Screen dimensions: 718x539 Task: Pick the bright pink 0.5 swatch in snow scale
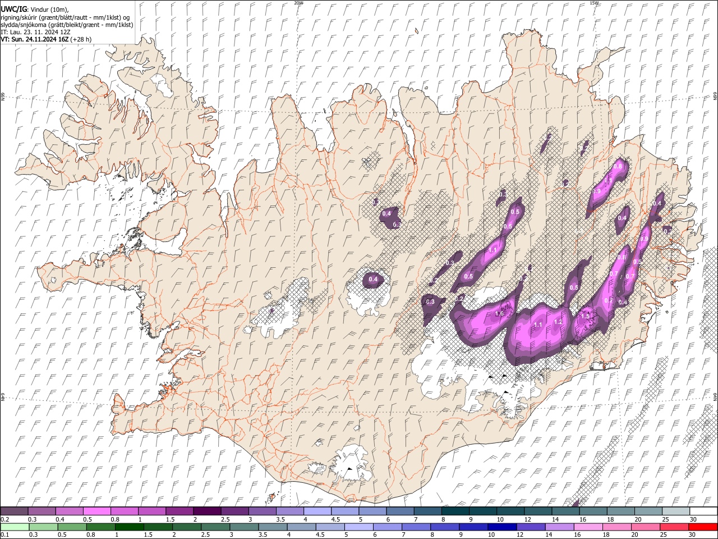coord(97,511)
